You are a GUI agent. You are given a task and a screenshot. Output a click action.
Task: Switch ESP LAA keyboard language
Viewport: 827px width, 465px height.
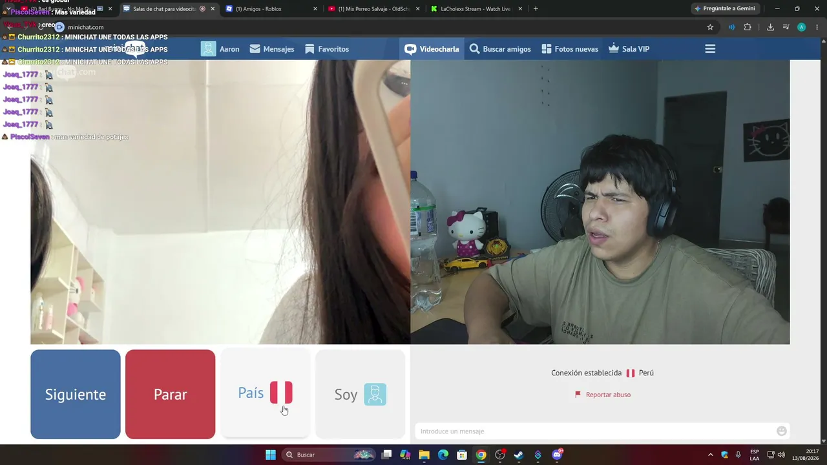[755, 455]
